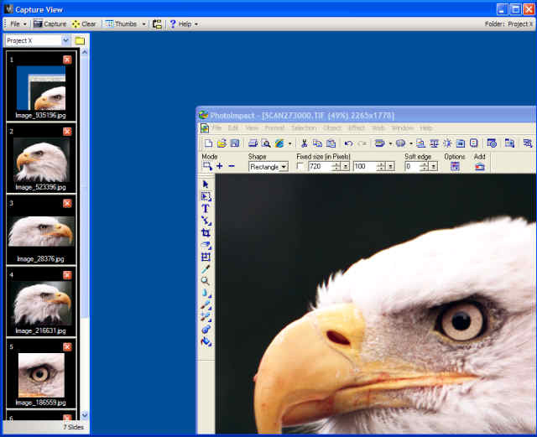Viewport: 537px width, 437px height.
Task: Remove Image_28376.jpg using its red X
Action: (x=67, y=203)
